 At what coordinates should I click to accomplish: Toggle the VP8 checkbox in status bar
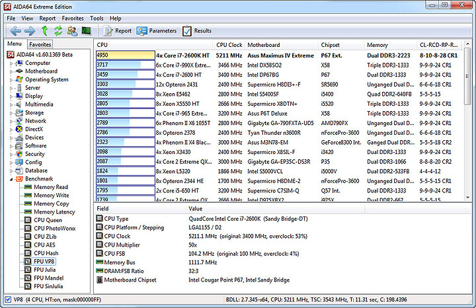point(8,299)
